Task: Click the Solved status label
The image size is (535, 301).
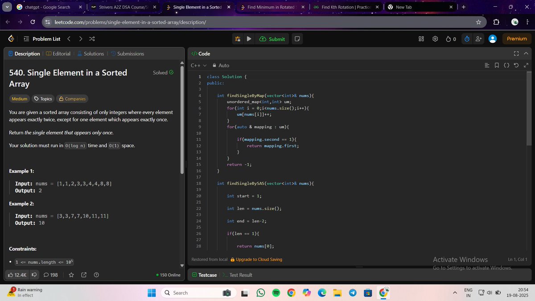Action: (163, 73)
